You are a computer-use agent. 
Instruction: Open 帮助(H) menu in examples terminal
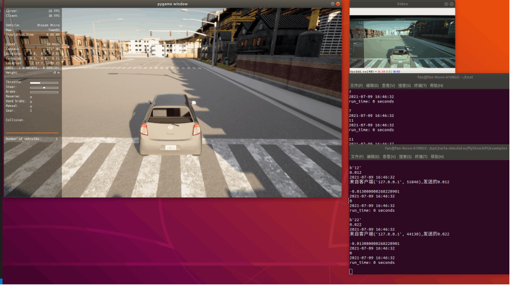437,157
